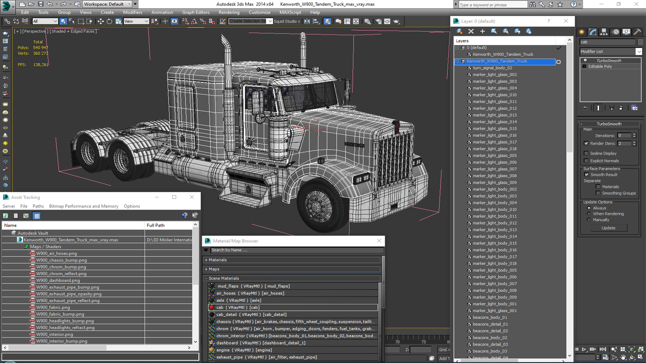Select the Link tool in main toolbar
The width and height of the screenshot is (646, 363).
(7, 21)
